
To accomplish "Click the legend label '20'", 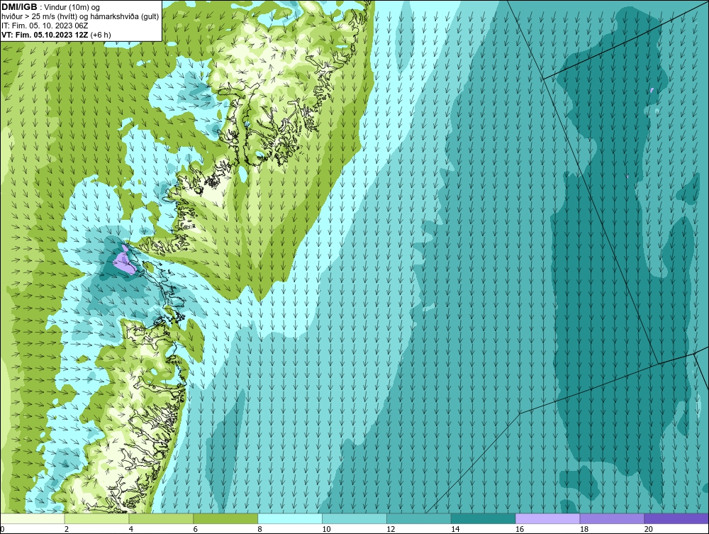I will click(x=649, y=529).
